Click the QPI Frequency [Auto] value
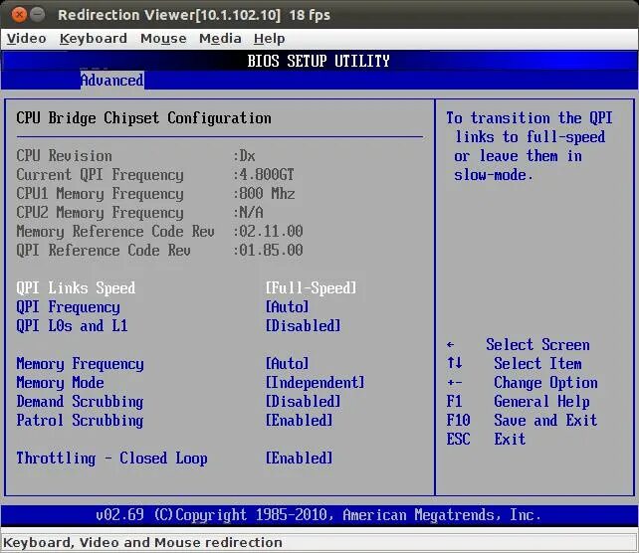Viewport: 639px width, 553px height. 288,306
